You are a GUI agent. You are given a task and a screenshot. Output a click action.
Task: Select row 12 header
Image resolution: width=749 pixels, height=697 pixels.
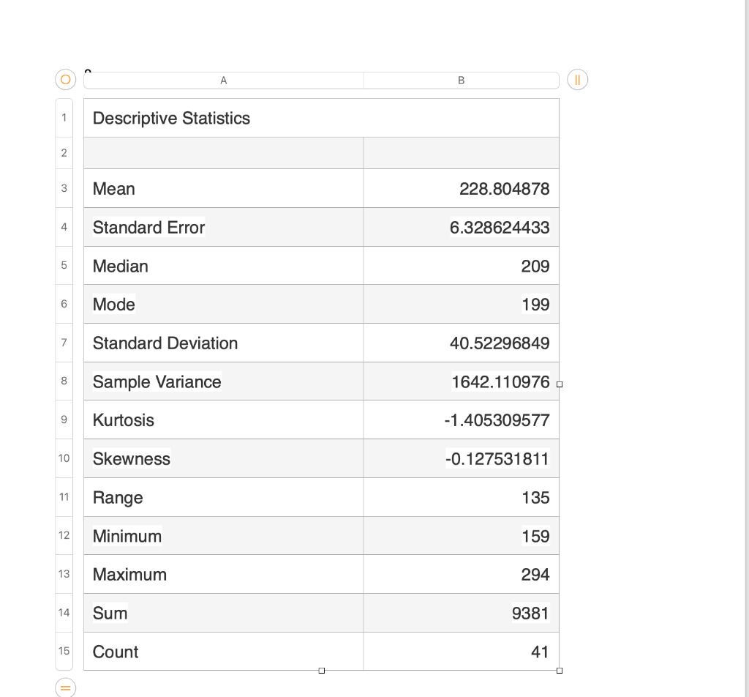(x=64, y=535)
